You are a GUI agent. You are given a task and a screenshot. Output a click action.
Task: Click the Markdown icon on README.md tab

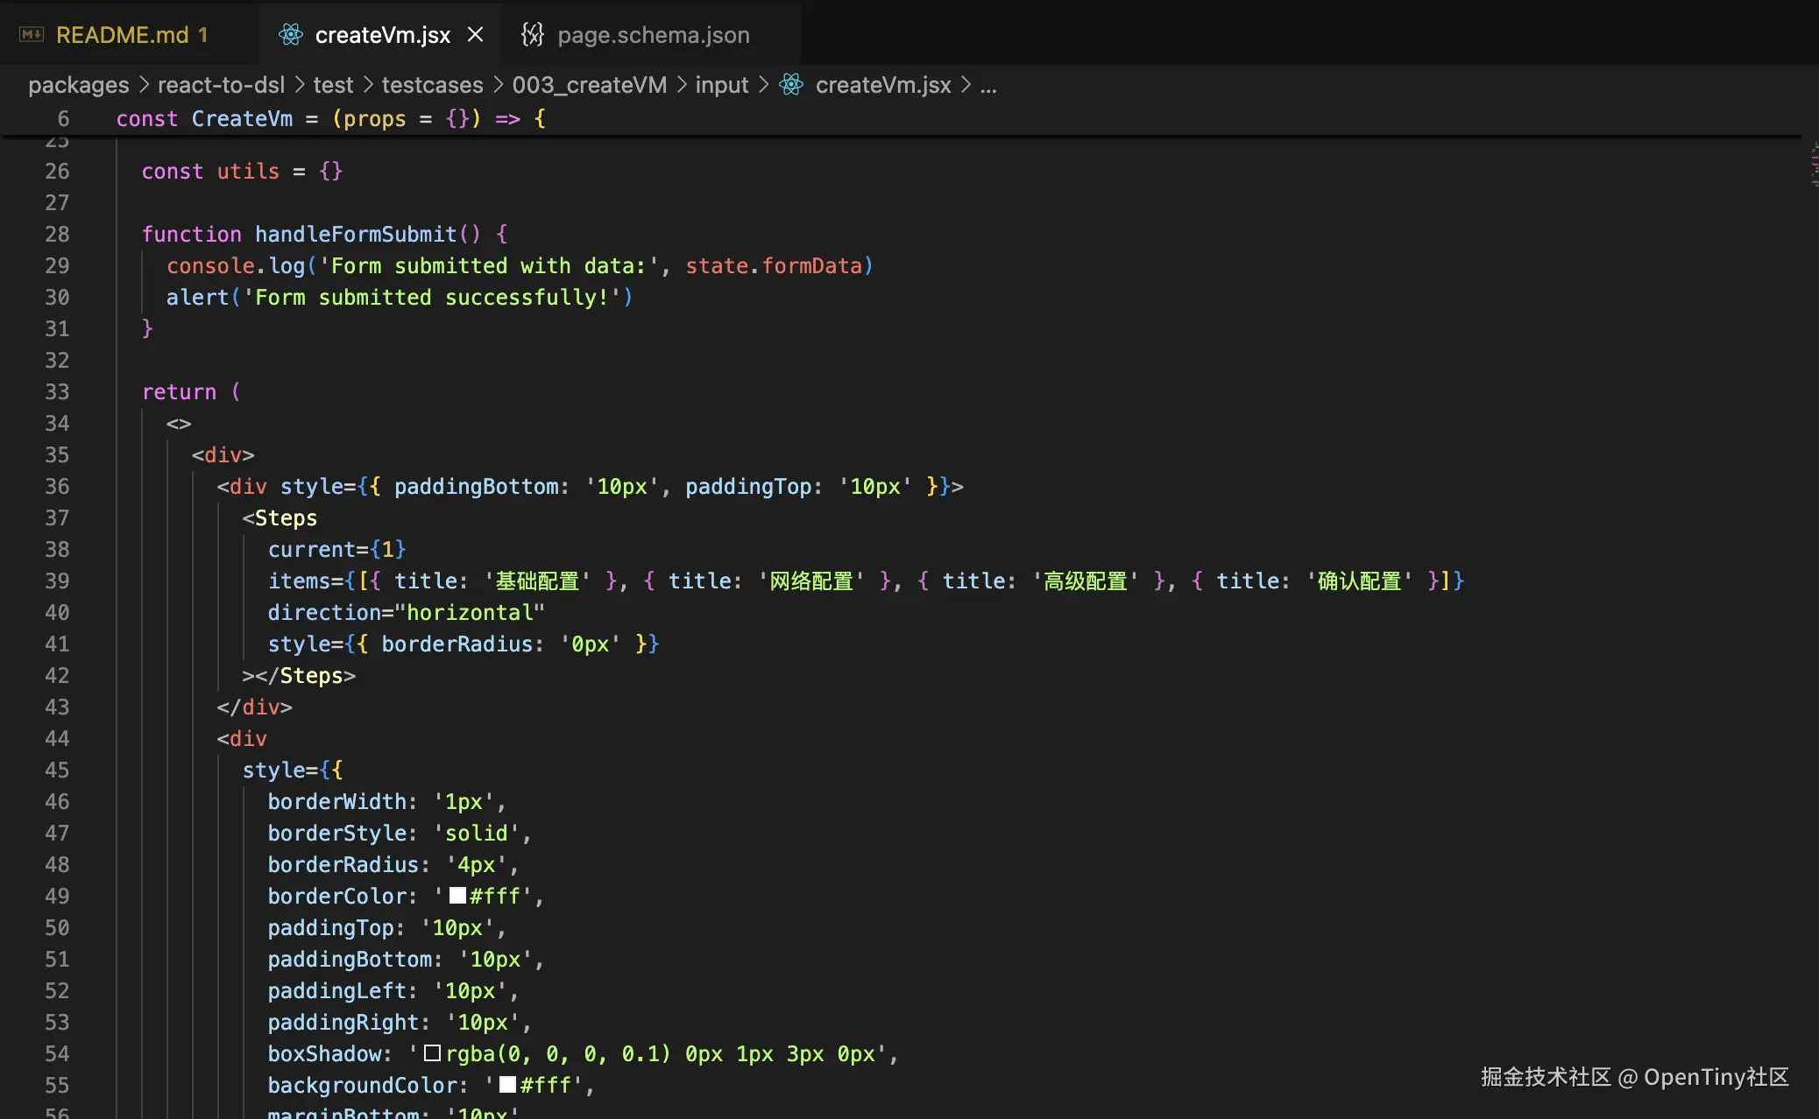click(32, 35)
